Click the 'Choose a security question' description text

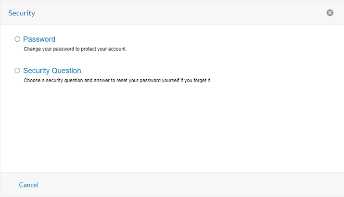[x=117, y=80]
